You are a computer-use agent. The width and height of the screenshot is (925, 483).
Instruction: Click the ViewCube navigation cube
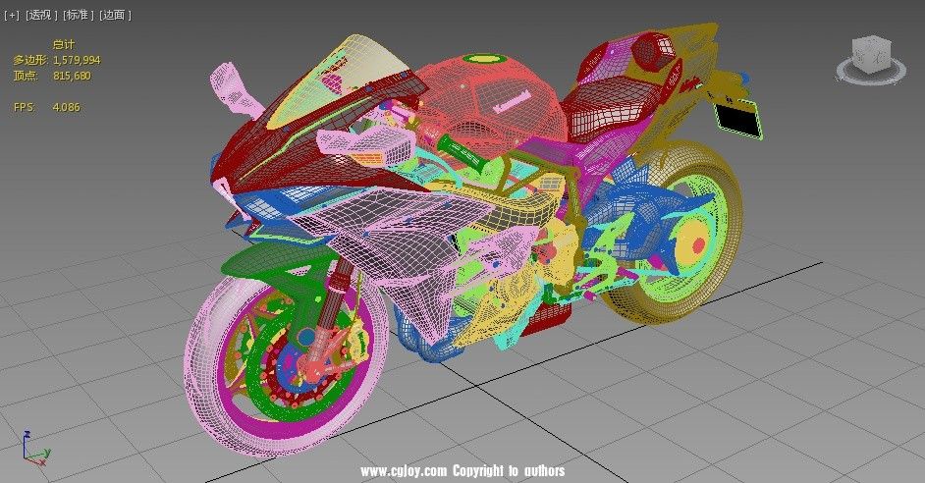(871, 53)
